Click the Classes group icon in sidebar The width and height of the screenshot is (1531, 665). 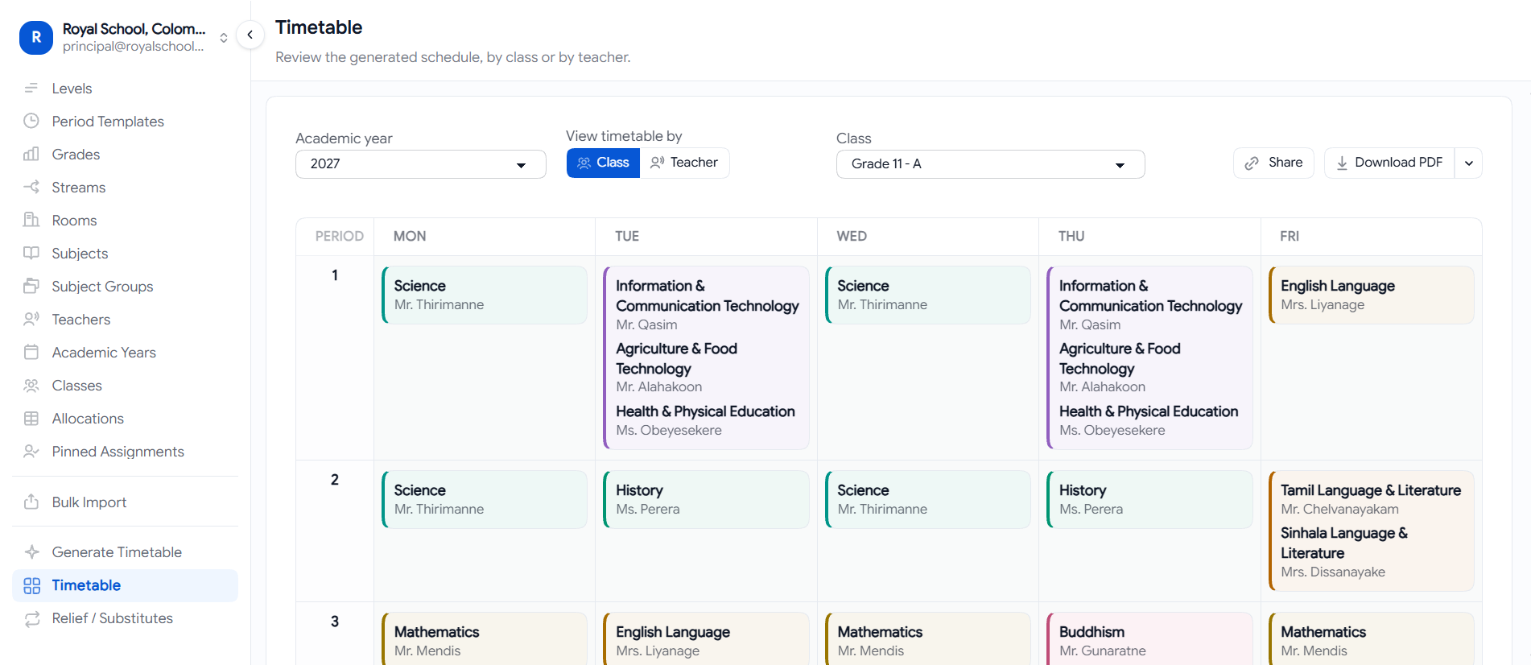[x=31, y=385]
